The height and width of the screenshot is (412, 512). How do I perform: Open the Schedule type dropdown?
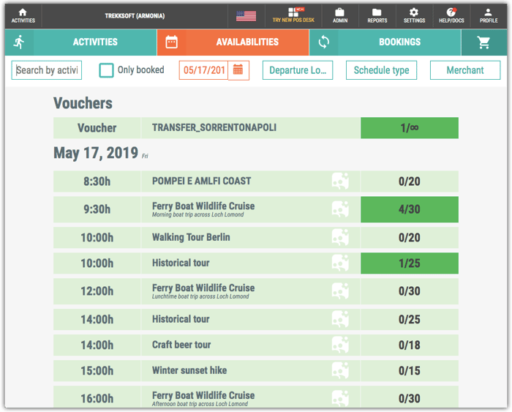tap(381, 70)
